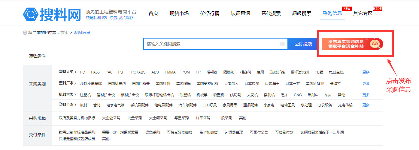Choose manufacturer 美国杜邦
The image size is (419, 150).
pyautogui.click(x=163, y=83)
